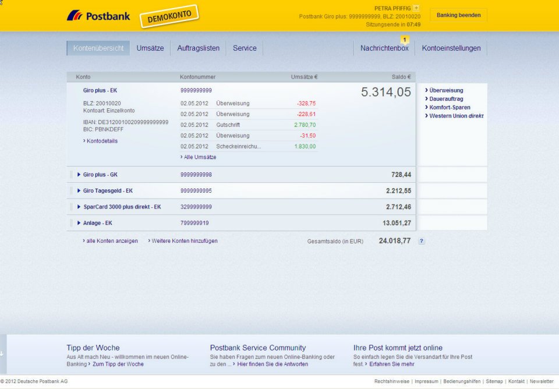Open the Auftragslisten tab
The height and width of the screenshot is (389, 559).
click(198, 48)
